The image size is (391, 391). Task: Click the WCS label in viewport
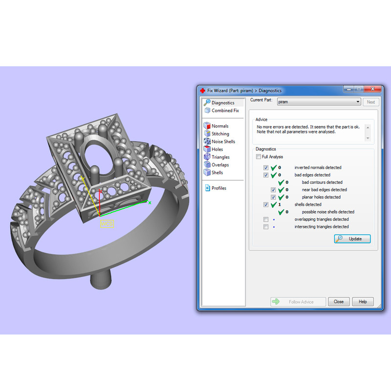click(x=107, y=223)
